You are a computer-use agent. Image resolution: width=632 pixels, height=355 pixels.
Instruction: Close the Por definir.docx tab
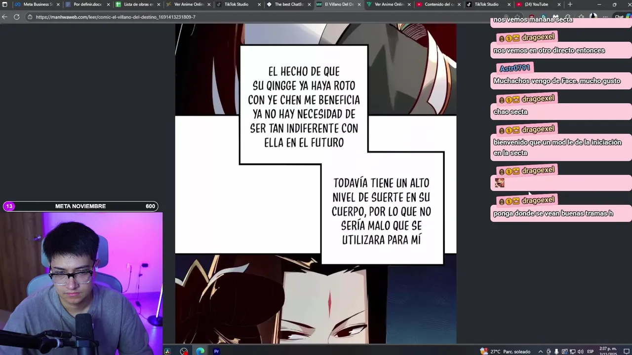(x=108, y=4)
